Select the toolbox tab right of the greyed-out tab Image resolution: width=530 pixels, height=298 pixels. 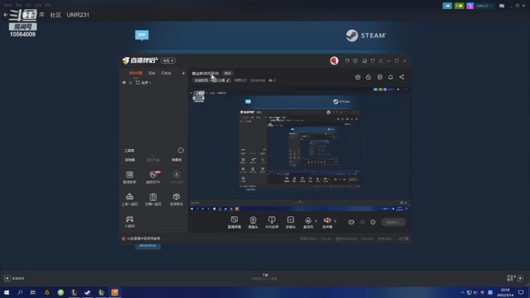coord(176,160)
